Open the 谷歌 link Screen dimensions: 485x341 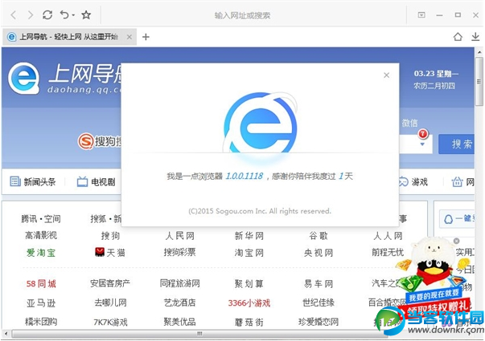pyautogui.click(x=319, y=236)
